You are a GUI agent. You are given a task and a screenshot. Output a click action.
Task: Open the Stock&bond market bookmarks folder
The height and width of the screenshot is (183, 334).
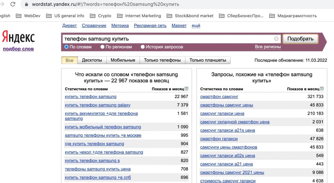tap(190, 16)
